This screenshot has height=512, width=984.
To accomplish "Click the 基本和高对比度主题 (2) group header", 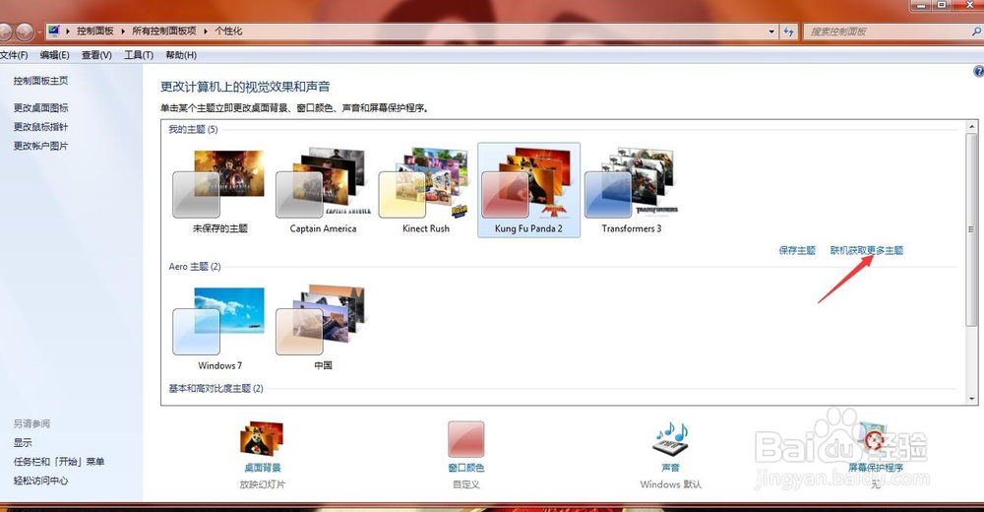I will pyautogui.click(x=215, y=388).
